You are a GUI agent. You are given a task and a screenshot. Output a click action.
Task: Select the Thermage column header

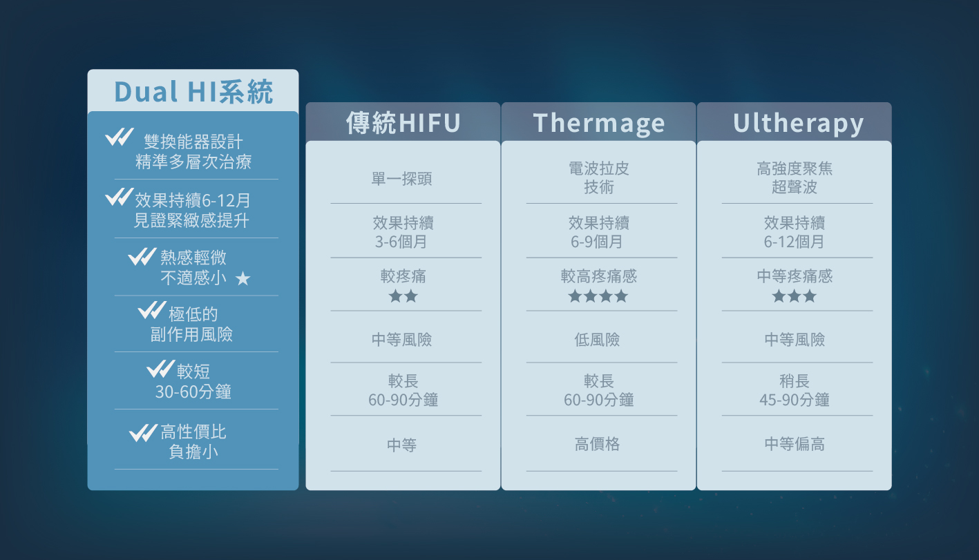click(598, 122)
